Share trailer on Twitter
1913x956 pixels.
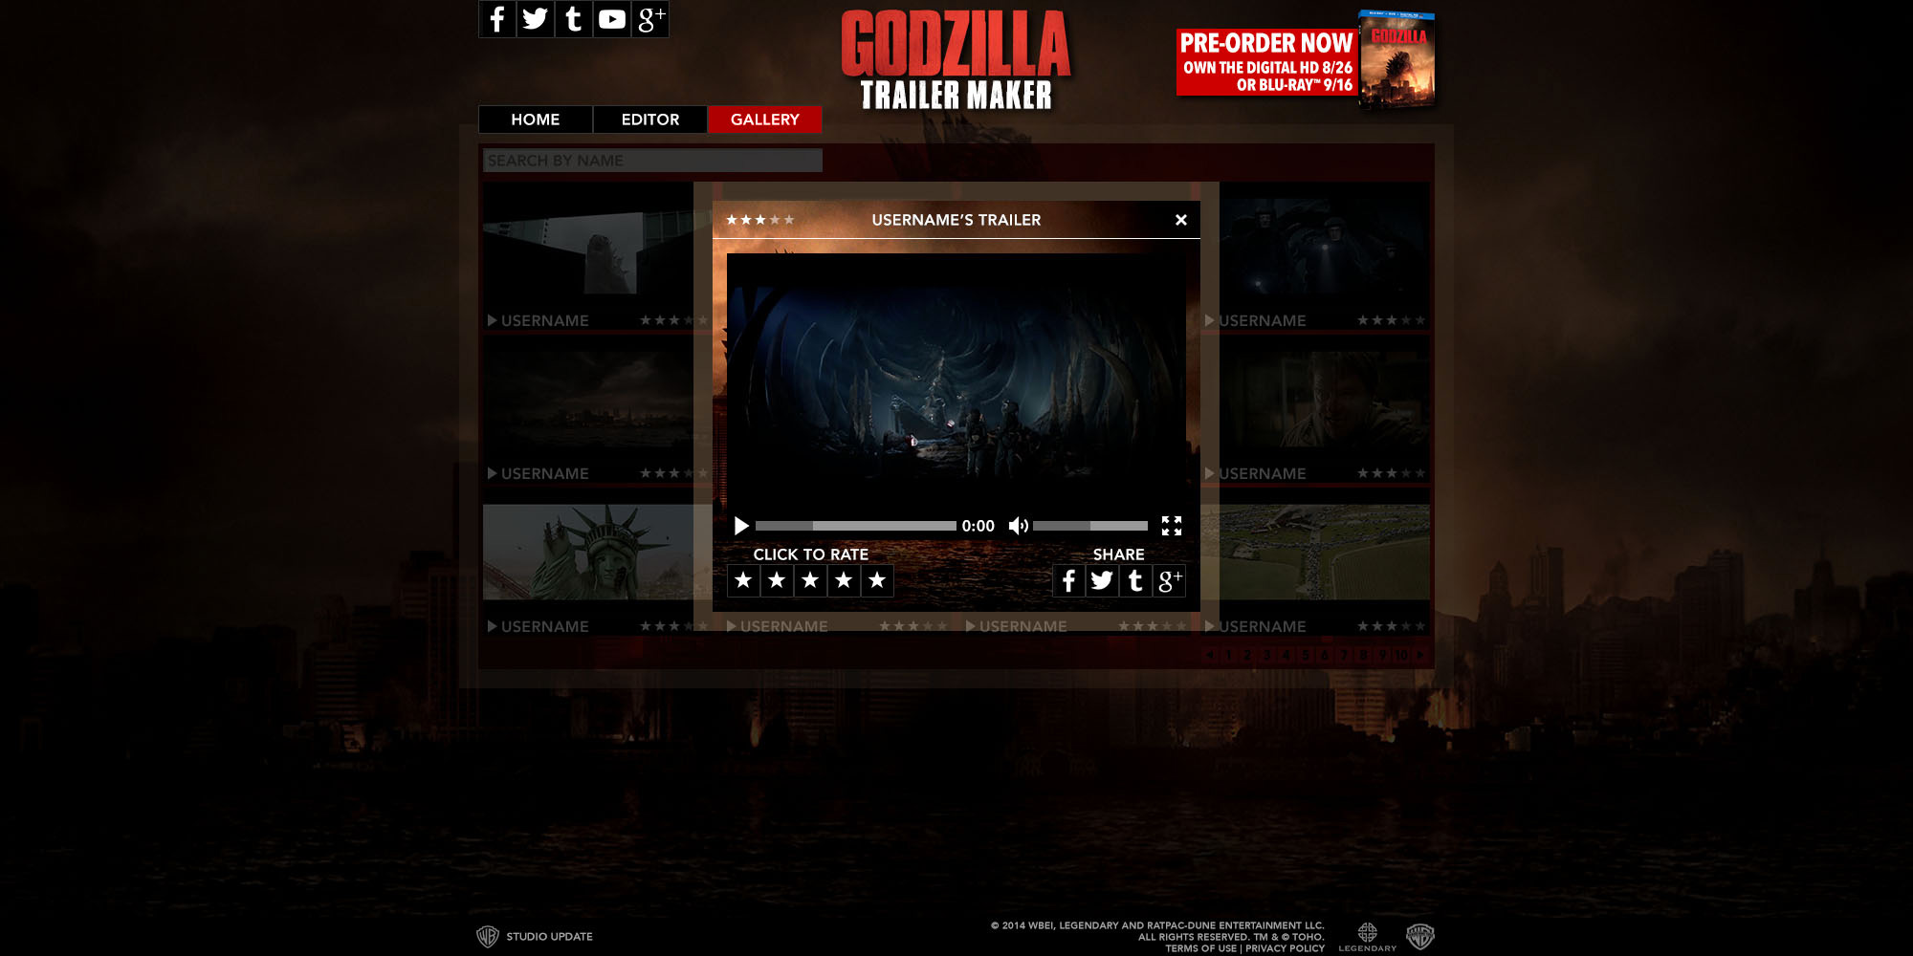tap(1102, 580)
